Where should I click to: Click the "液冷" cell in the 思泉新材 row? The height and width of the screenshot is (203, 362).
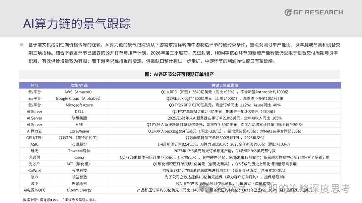coord(35,184)
